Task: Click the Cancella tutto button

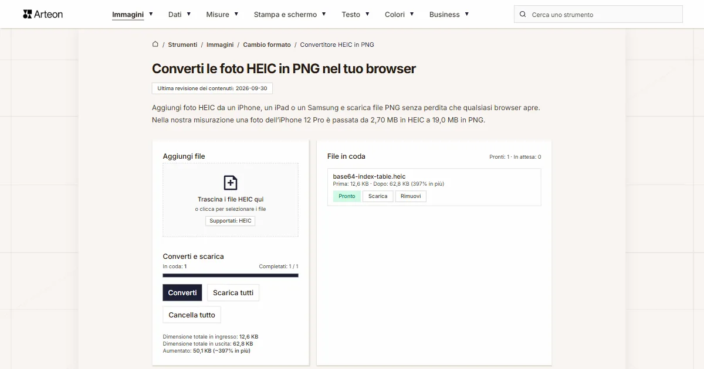Action: pyautogui.click(x=192, y=315)
